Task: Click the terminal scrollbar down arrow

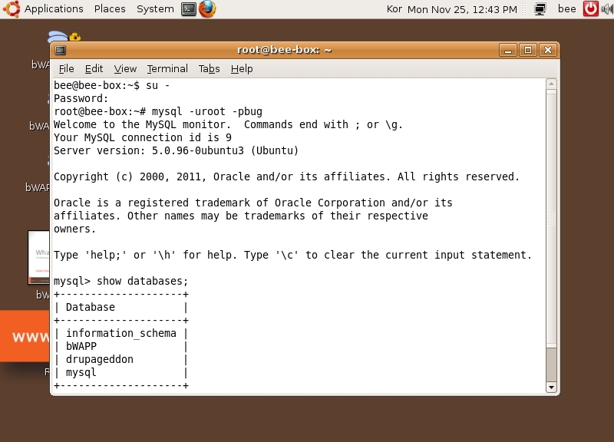Action: [551, 388]
